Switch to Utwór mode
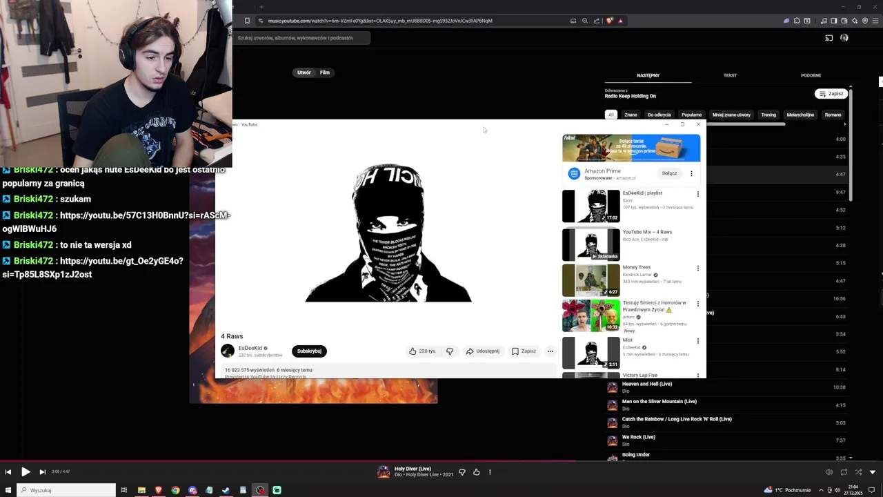The height and width of the screenshot is (497, 883). pyautogui.click(x=304, y=72)
